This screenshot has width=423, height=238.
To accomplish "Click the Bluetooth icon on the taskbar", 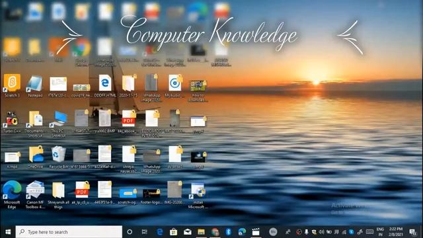I will 229,232.
